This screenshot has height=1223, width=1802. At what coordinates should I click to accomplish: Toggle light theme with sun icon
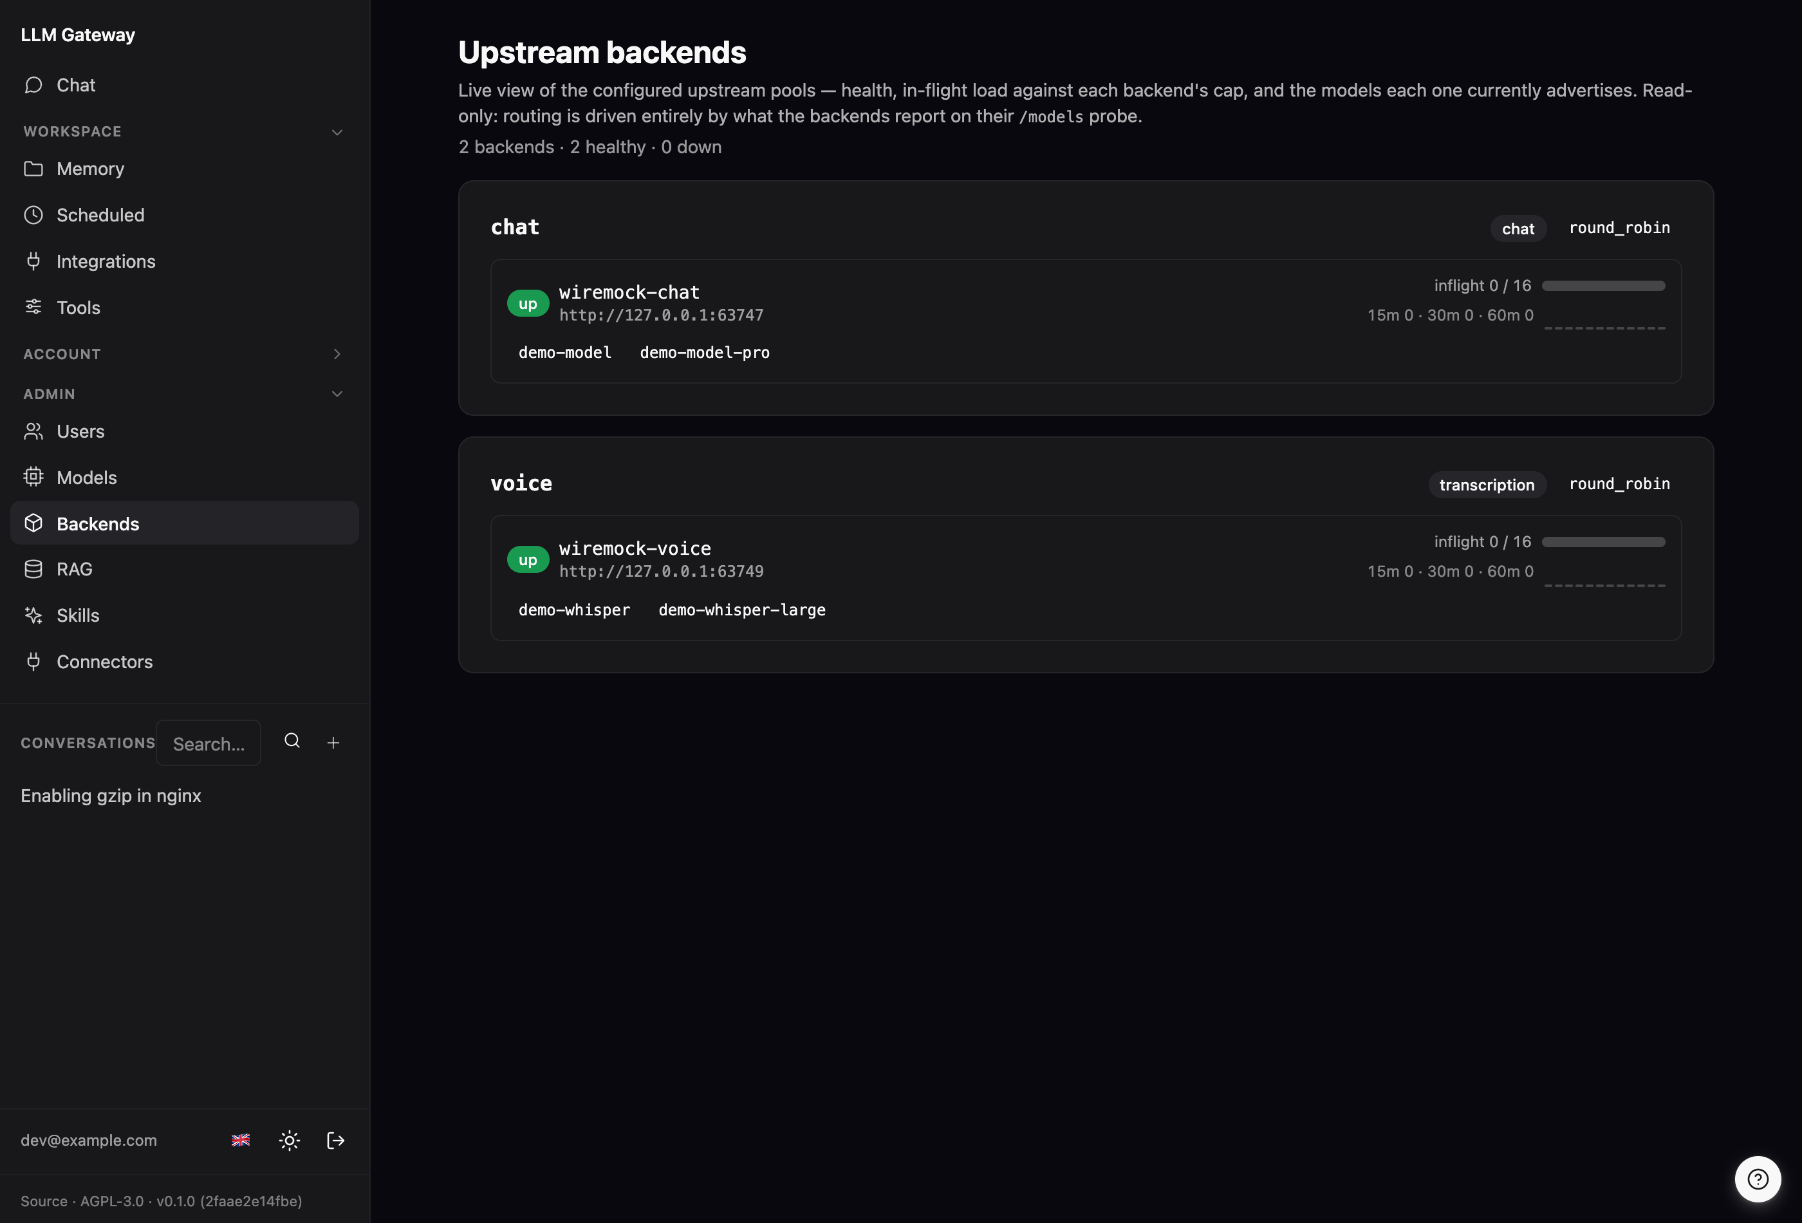(289, 1140)
